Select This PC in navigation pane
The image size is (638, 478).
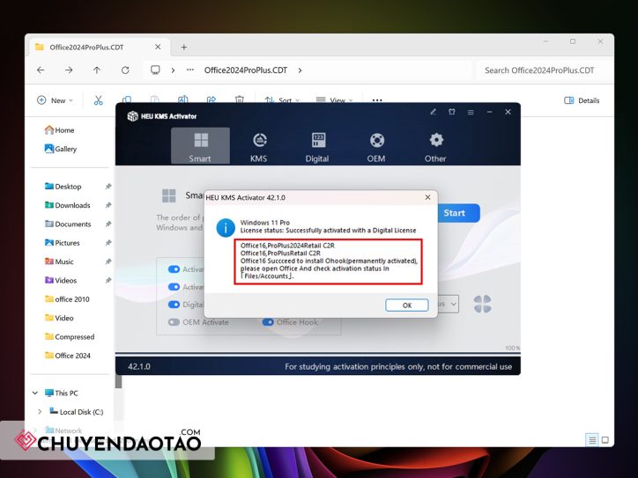point(62,393)
